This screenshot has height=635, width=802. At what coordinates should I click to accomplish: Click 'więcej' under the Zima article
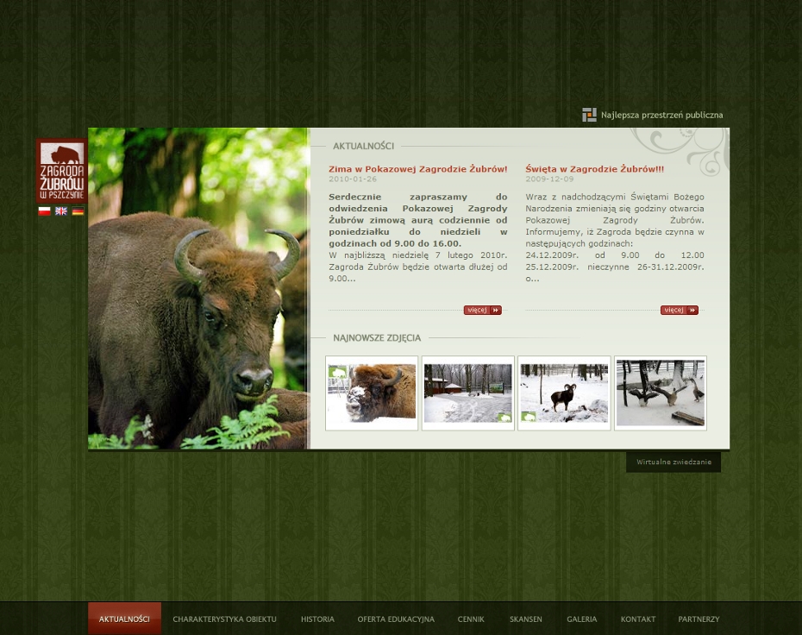482,310
